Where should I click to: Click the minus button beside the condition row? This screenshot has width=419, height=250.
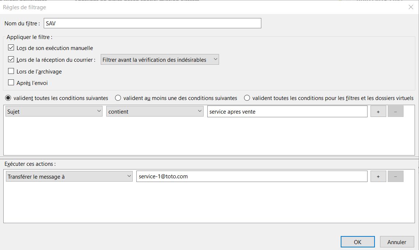tap(395, 112)
